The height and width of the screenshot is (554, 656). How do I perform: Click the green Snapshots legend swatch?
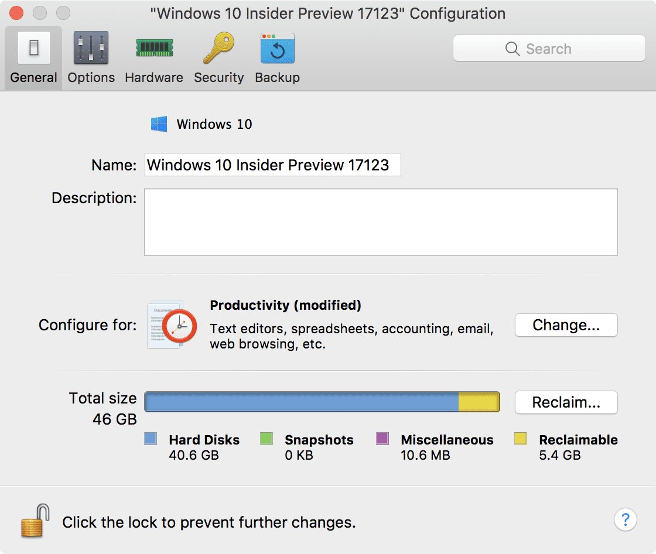(266, 439)
